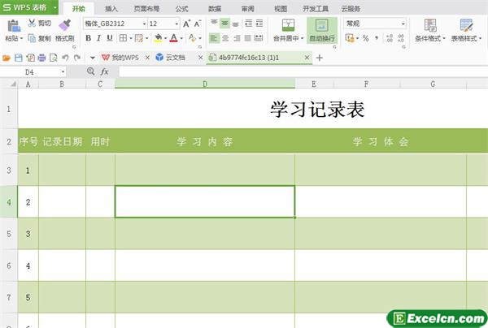The height and width of the screenshot is (328, 488).
Task: Open the number format 常规 dropdown
Action: (403, 24)
